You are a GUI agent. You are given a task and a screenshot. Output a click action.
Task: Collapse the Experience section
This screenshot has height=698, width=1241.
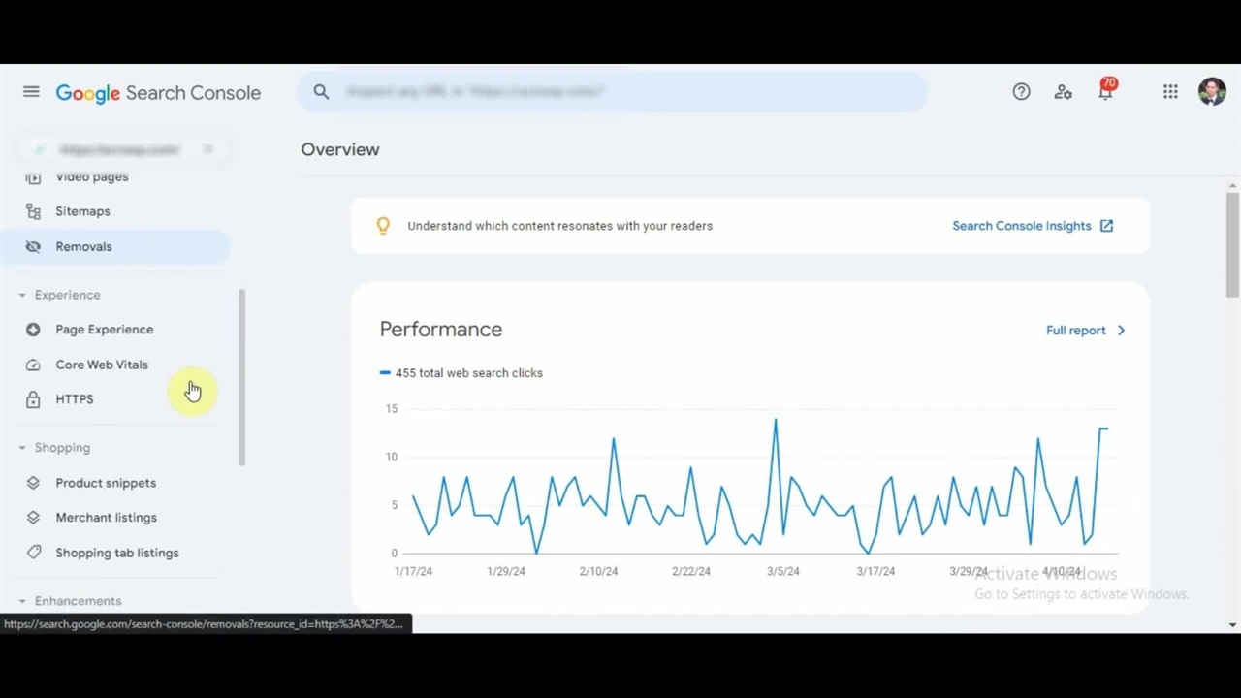22,295
